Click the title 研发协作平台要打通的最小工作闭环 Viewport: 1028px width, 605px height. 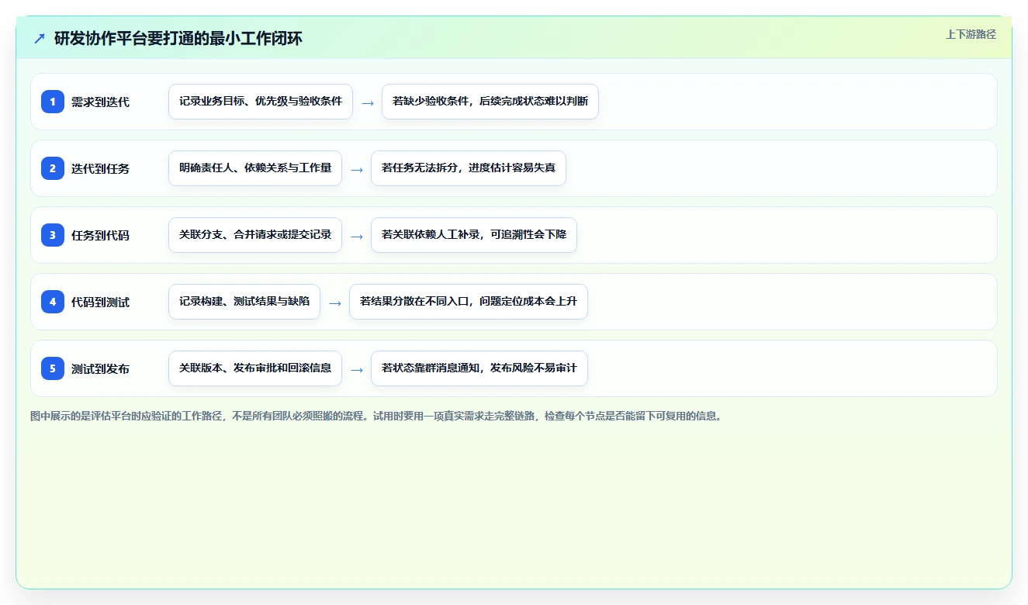(x=178, y=39)
